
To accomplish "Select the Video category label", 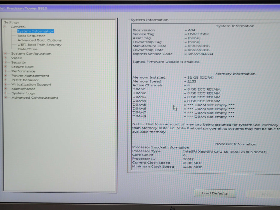I will (x=17, y=58).
